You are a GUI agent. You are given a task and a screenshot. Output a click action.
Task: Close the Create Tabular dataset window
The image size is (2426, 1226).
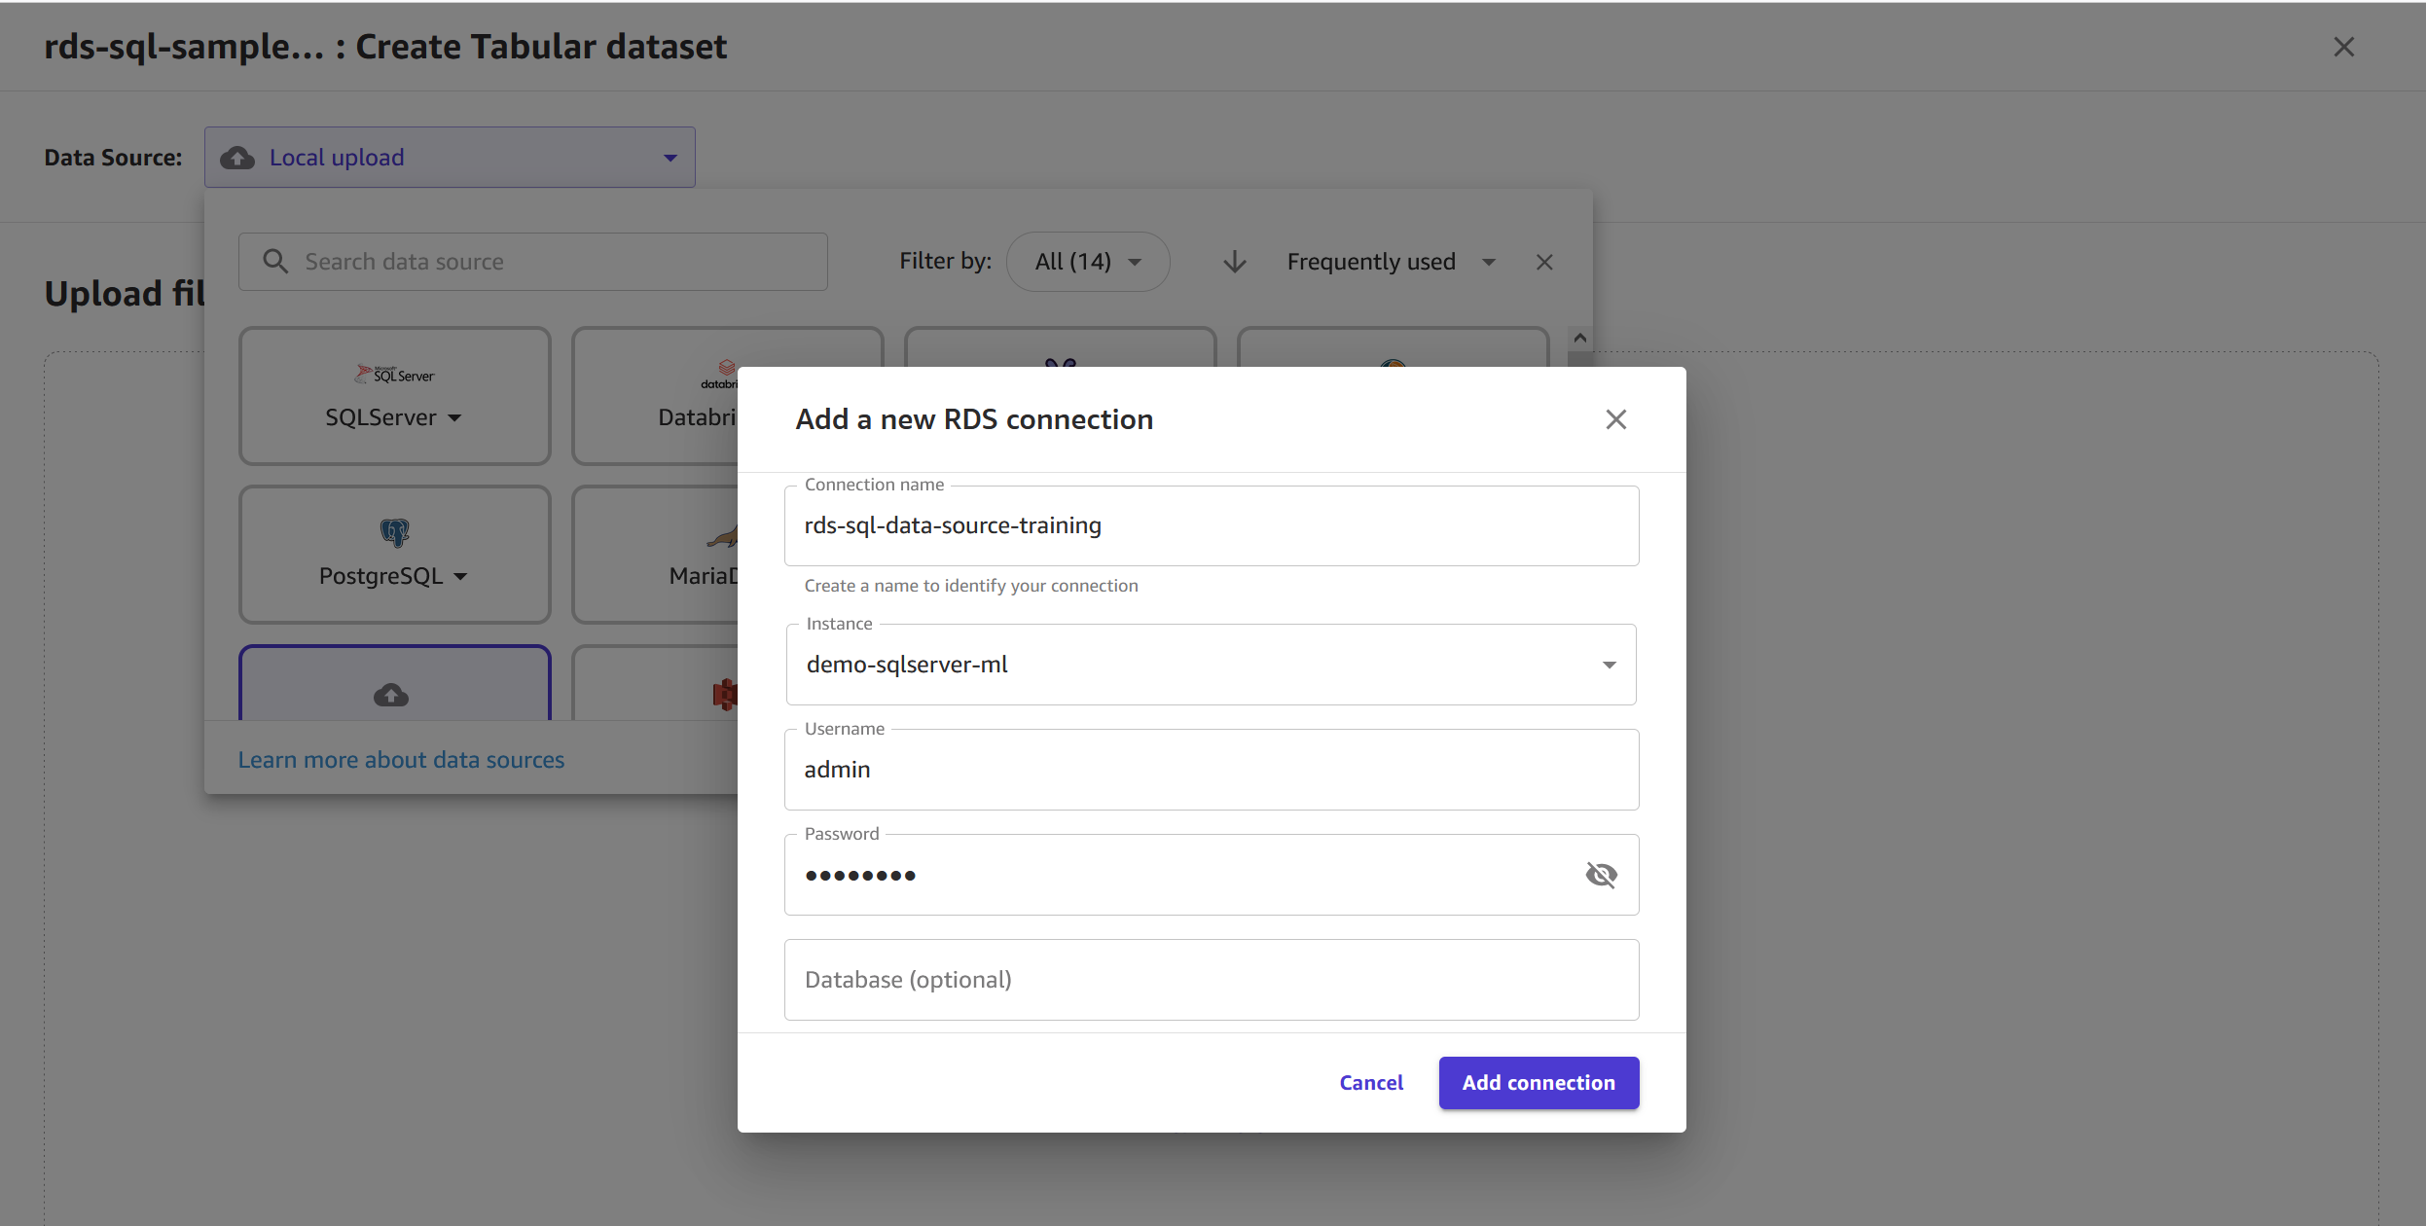(x=2343, y=47)
